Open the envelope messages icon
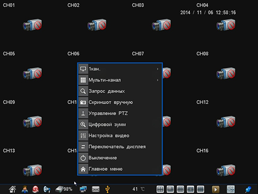258x194 pixels. pyautogui.click(x=95, y=189)
